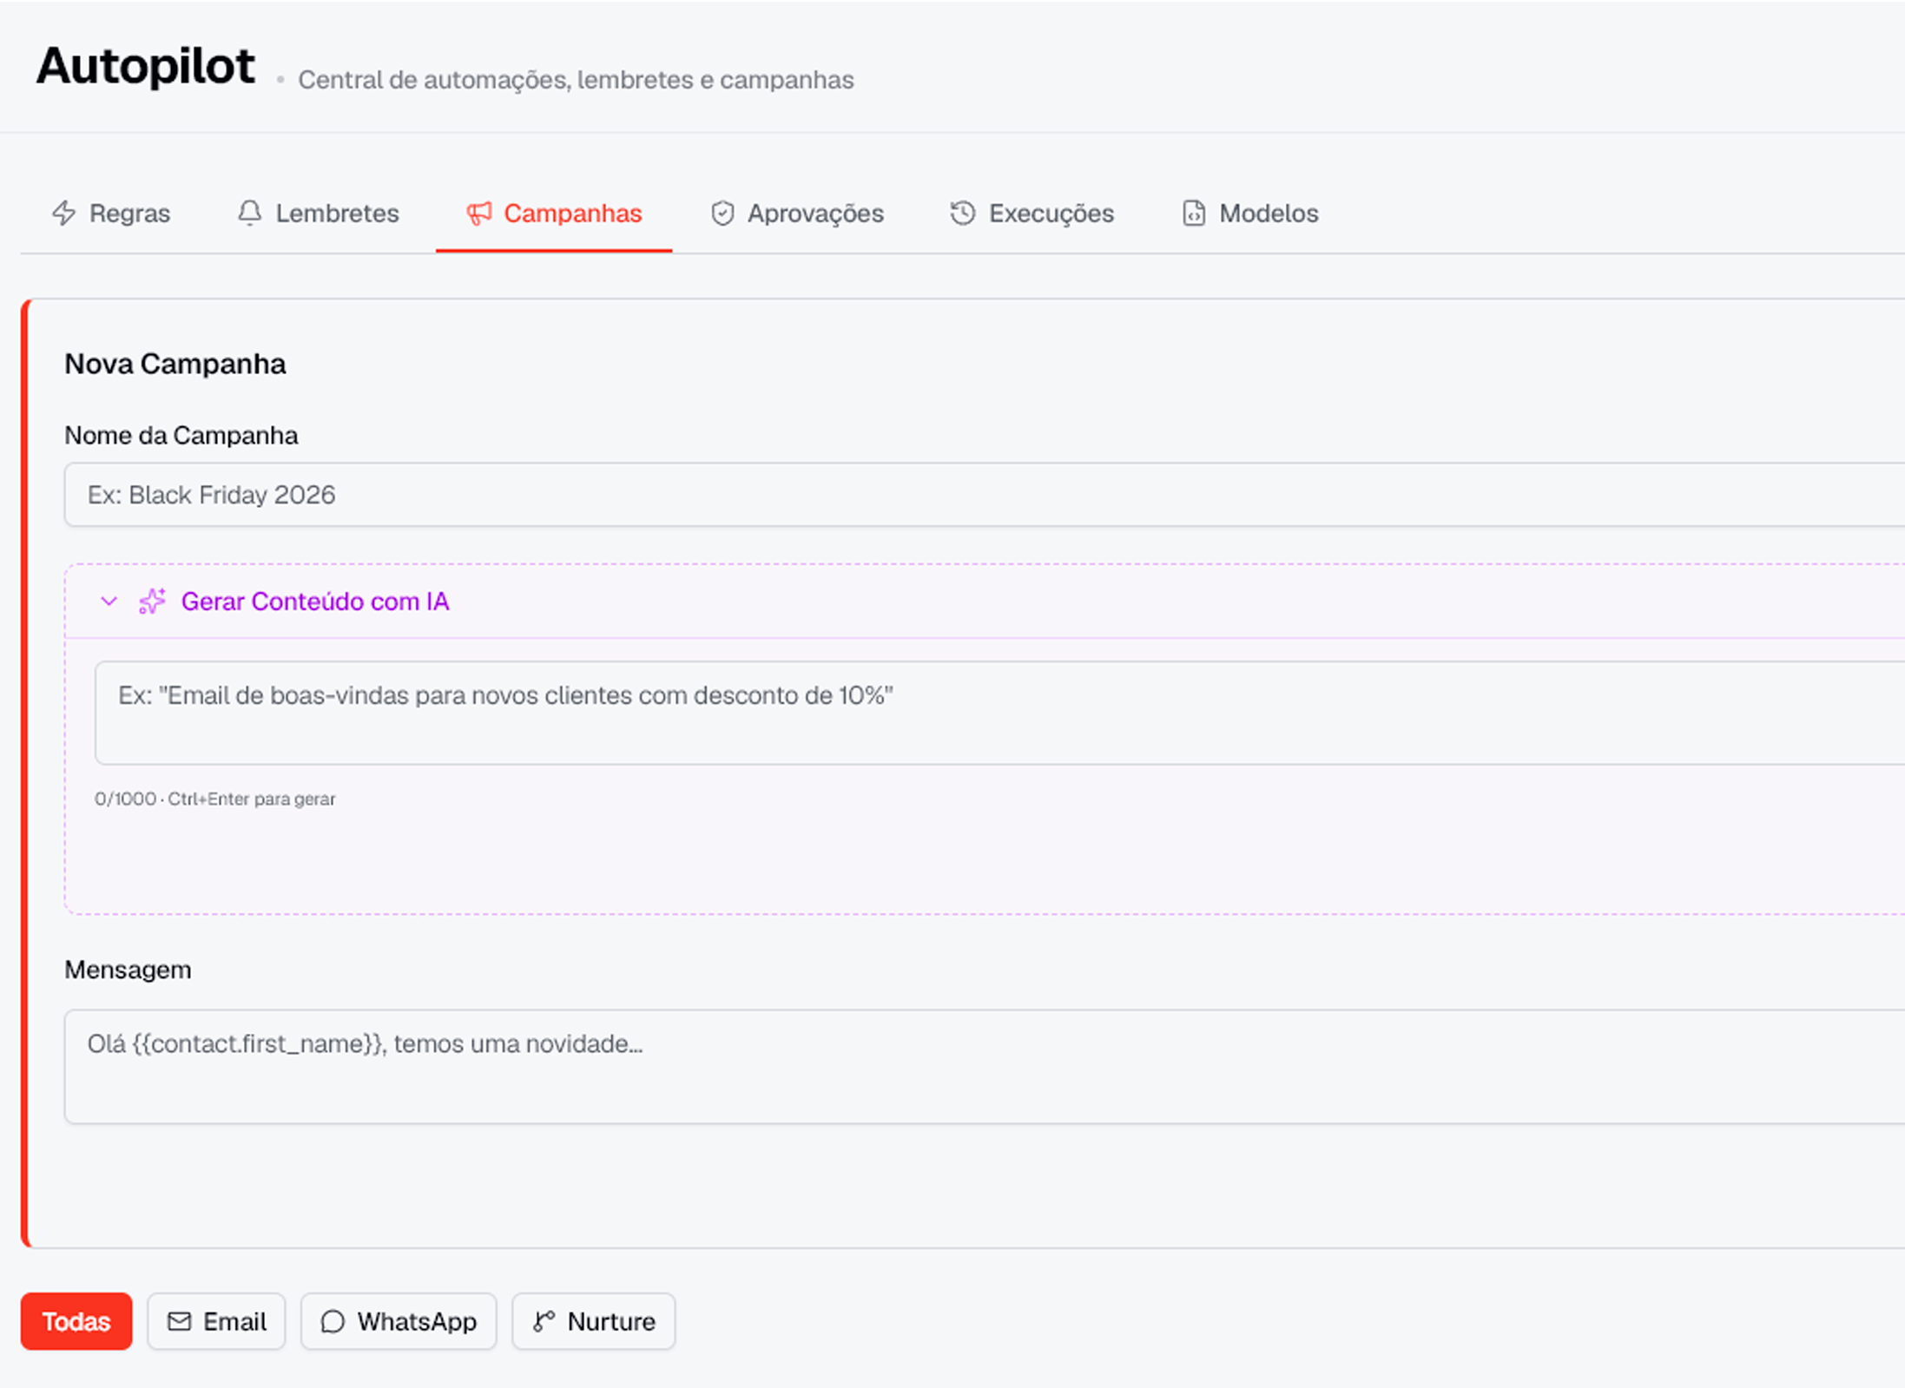
Task: Click the Nome da Campanha label
Action: [x=181, y=435]
